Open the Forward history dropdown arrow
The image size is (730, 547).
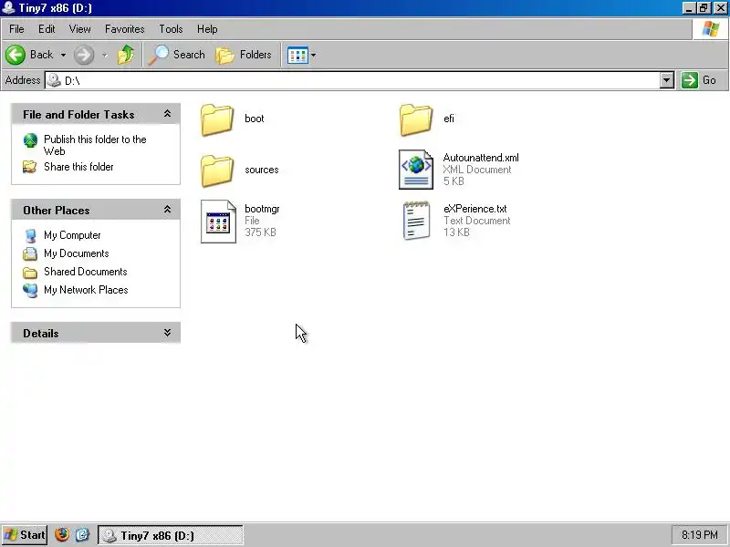click(x=105, y=55)
